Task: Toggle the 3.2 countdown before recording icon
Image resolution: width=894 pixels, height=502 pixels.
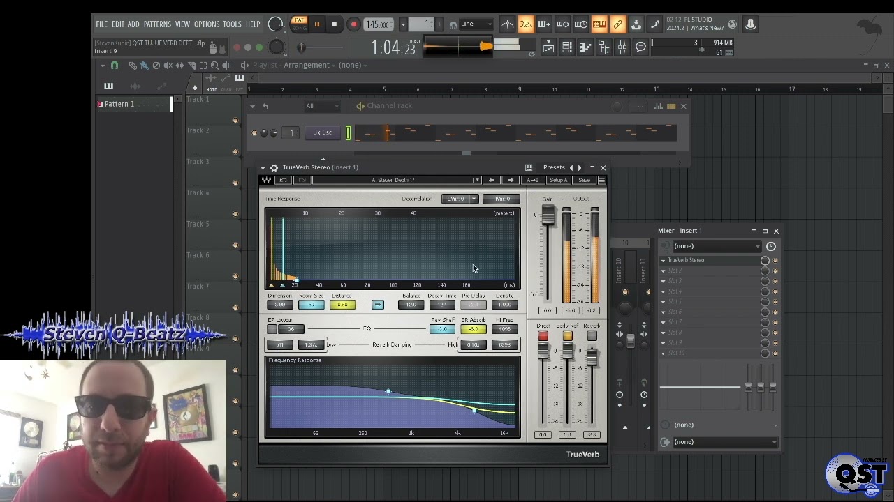Action: click(526, 24)
